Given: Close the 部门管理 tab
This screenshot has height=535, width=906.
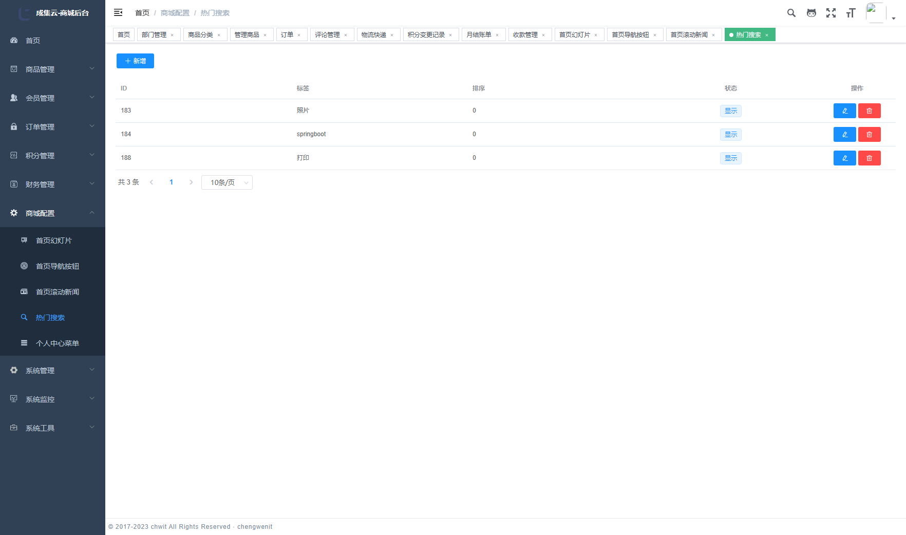Looking at the screenshot, I should pos(172,35).
